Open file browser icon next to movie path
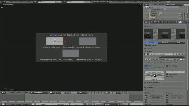The height and width of the screenshot is (106, 189). pos(181,59)
